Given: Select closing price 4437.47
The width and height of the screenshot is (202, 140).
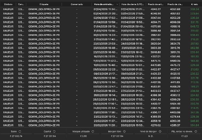Looking at the screenshot, I should tap(175, 91).
